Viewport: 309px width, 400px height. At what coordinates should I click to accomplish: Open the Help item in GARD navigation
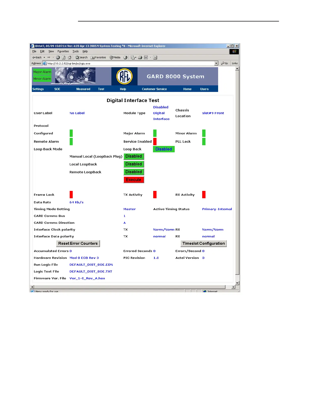(x=123, y=89)
